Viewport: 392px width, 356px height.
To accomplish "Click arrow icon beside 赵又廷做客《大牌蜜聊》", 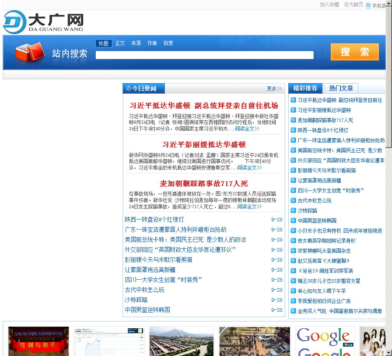I will pos(293,260).
